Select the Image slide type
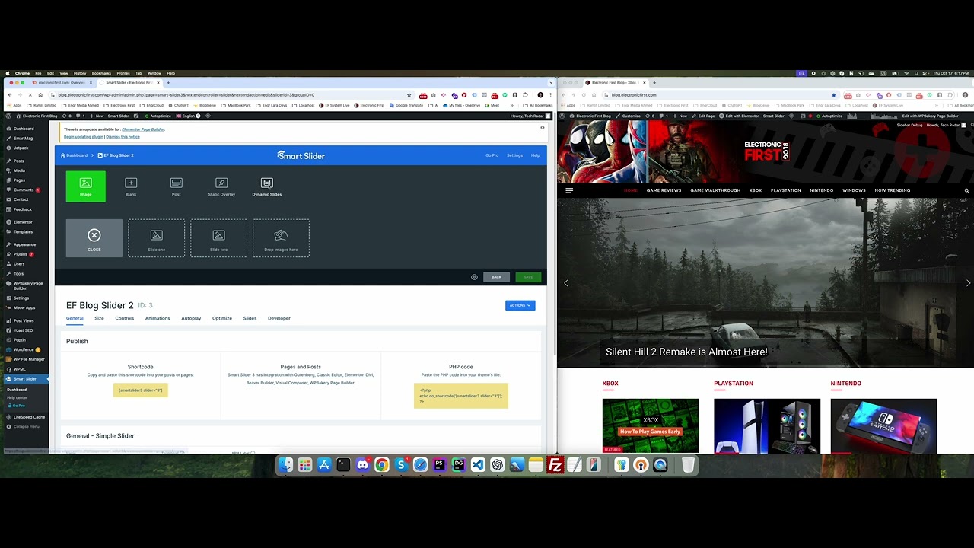This screenshot has width=974, height=548. click(86, 186)
